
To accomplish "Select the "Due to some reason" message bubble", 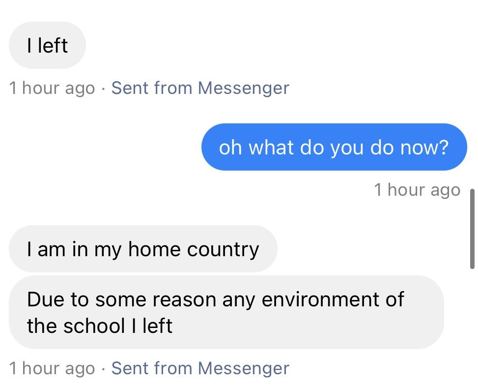I will (226, 312).
